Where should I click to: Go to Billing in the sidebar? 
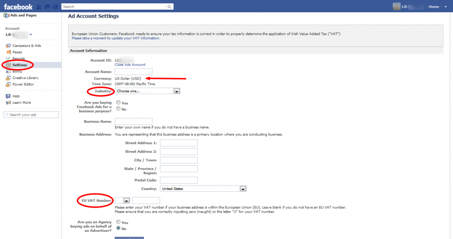(x=17, y=71)
